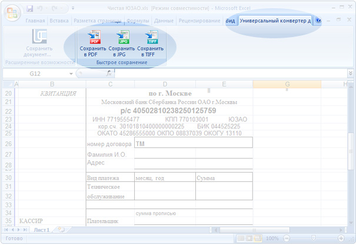Open the Разметка страницы tab

98,21
